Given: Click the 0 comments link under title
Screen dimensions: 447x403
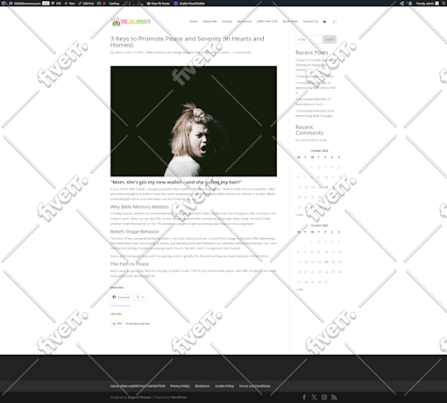Looking at the screenshot, I should 242,53.
